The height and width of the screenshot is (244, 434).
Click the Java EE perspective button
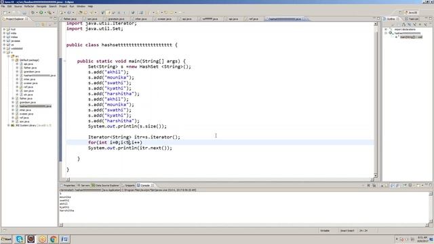pyautogui.click(x=411, y=12)
